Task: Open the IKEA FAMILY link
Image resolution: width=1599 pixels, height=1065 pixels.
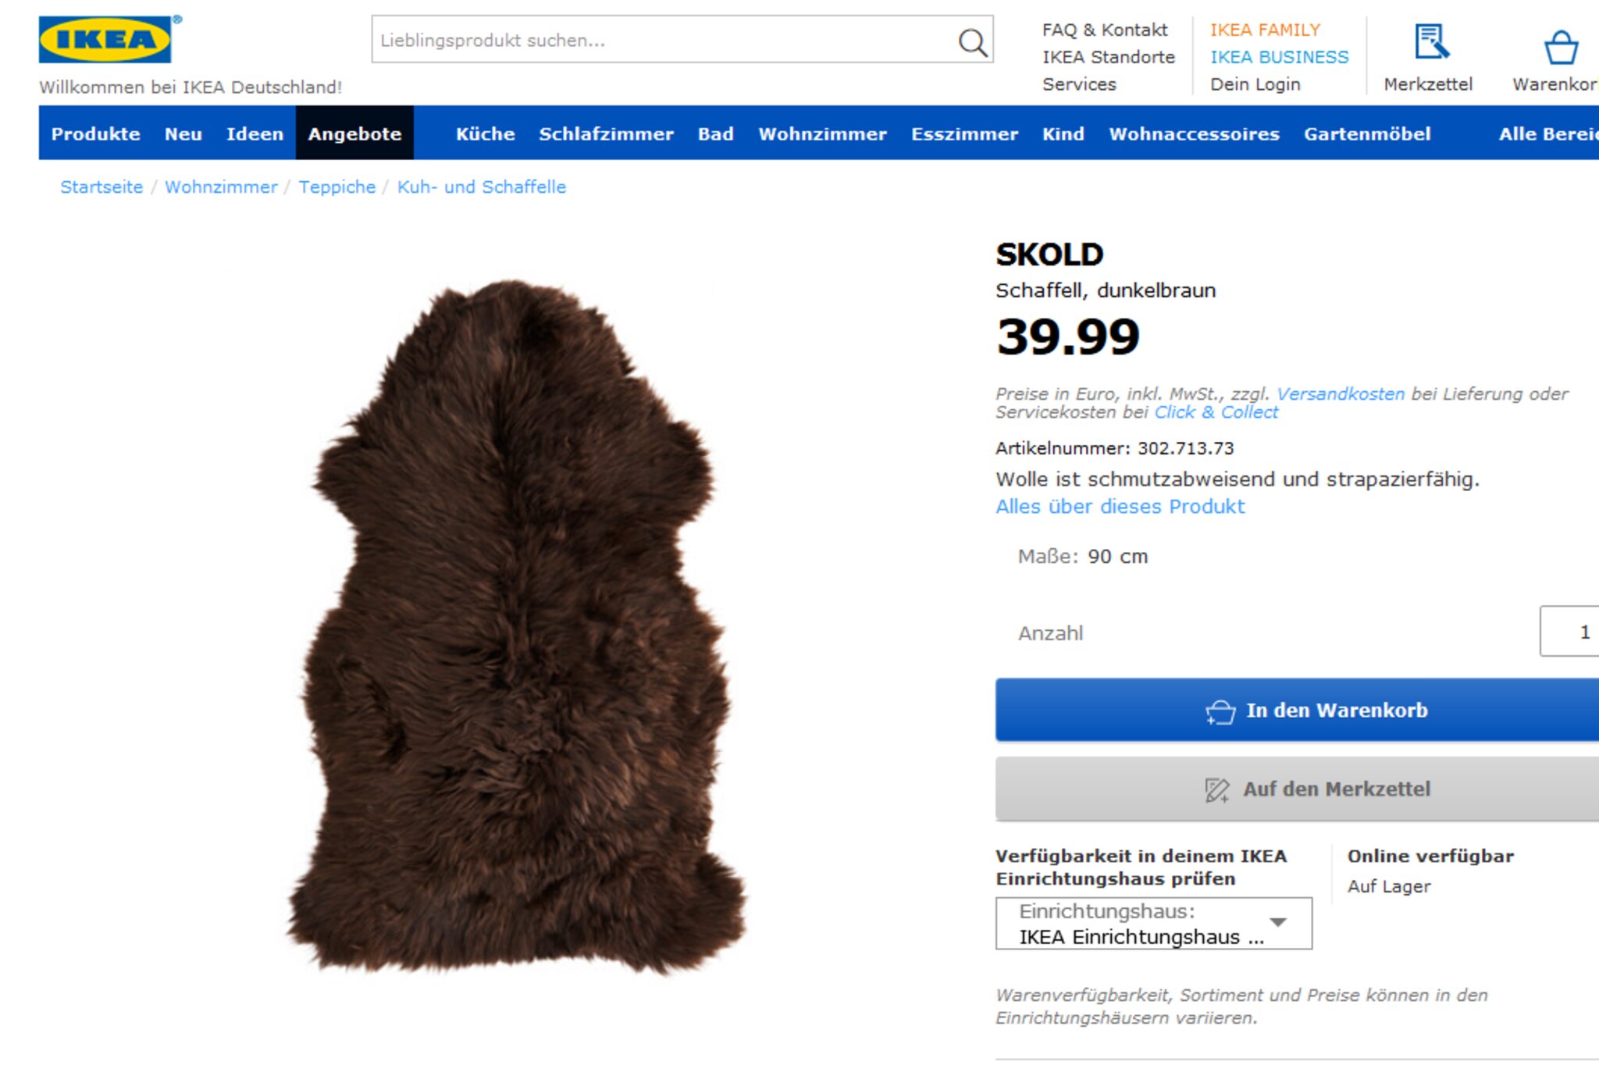Action: 1265,30
